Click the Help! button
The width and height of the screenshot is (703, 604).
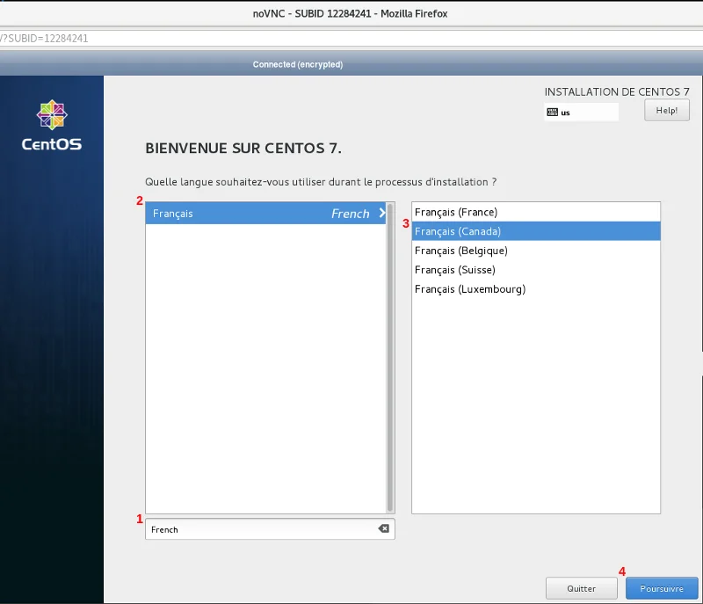(x=666, y=110)
